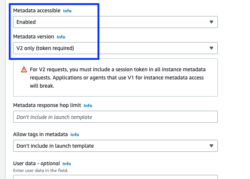
Task: Expand the Allow tags in metadata dropdown
Action: (x=115, y=146)
